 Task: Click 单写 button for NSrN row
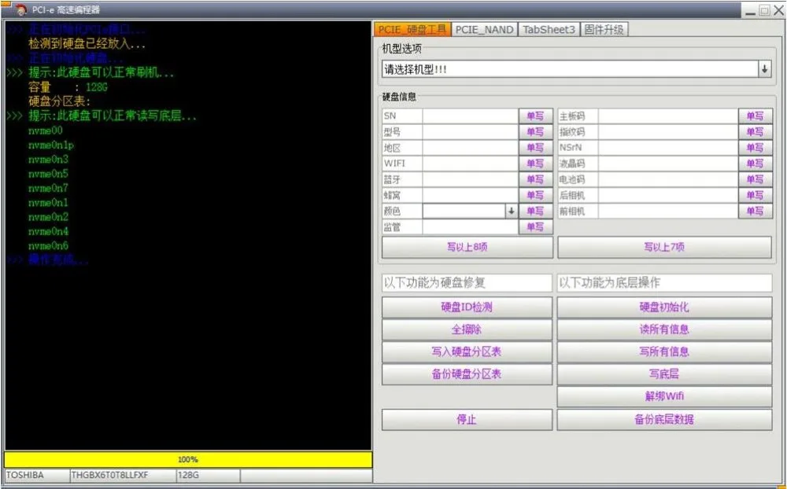[x=755, y=148]
